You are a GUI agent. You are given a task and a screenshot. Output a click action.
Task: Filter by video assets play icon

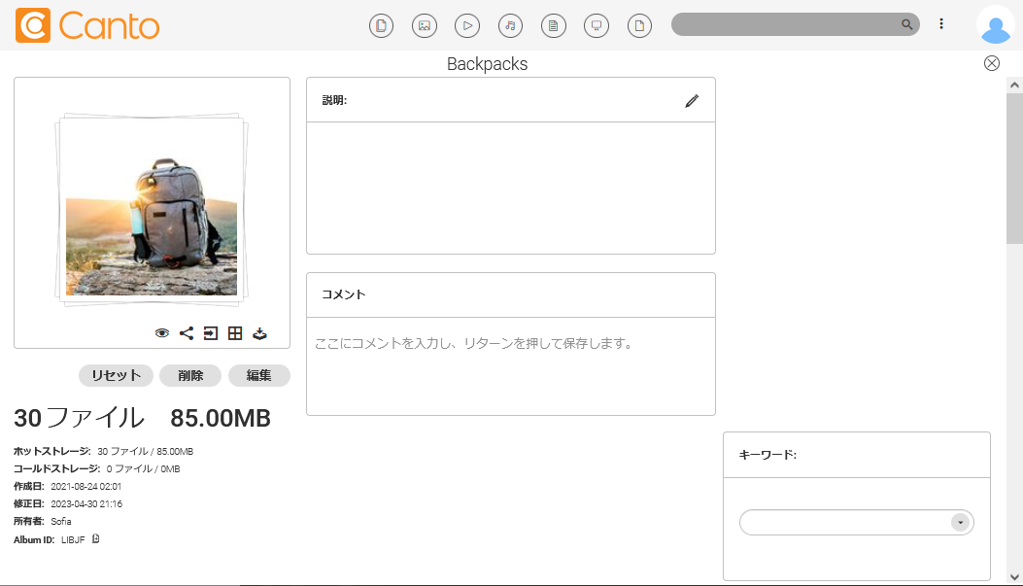tap(467, 26)
